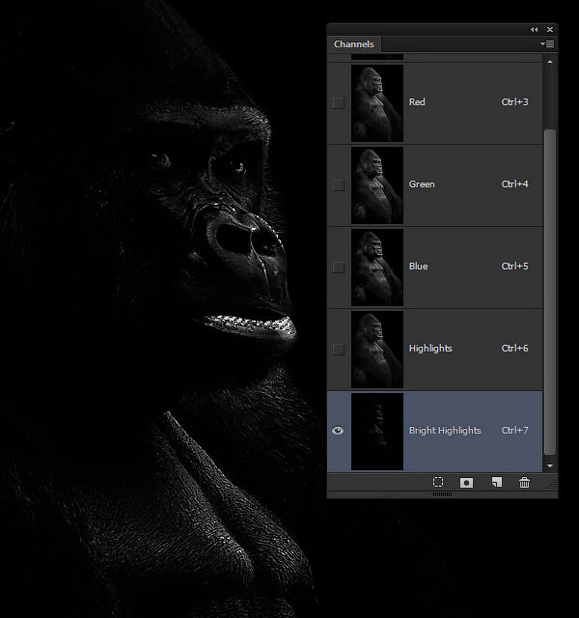Show the Highlights channel visibility box
The height and width of the screenshot is (618, 579).
[339, 349]
